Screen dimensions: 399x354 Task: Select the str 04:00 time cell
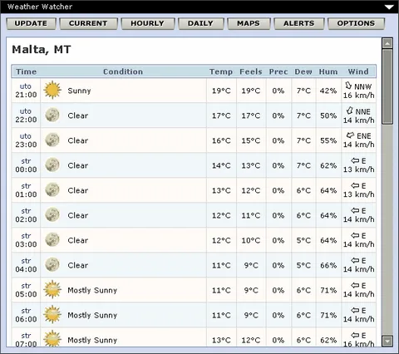pyautogui.click(x=26, y=265)
